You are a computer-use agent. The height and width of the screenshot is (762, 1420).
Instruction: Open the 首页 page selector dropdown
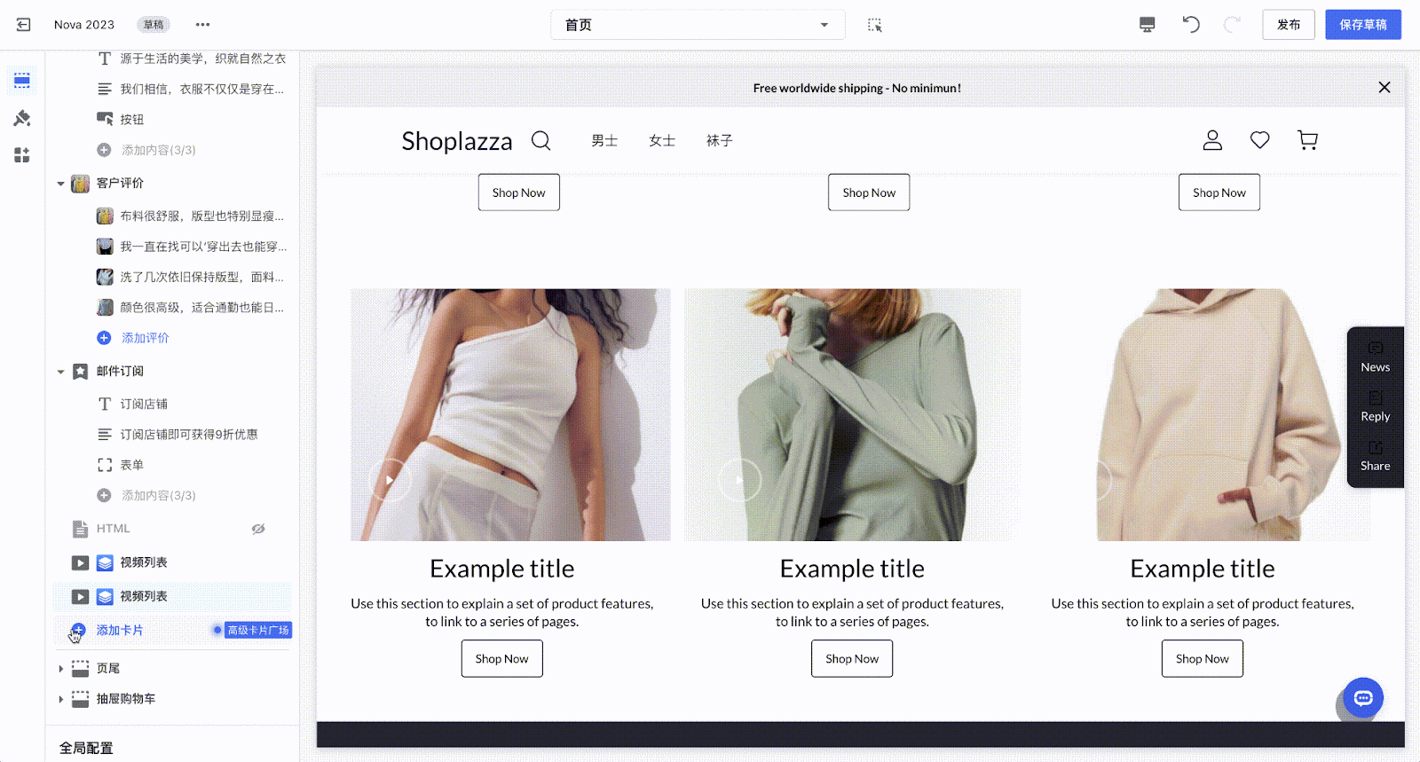698,25
